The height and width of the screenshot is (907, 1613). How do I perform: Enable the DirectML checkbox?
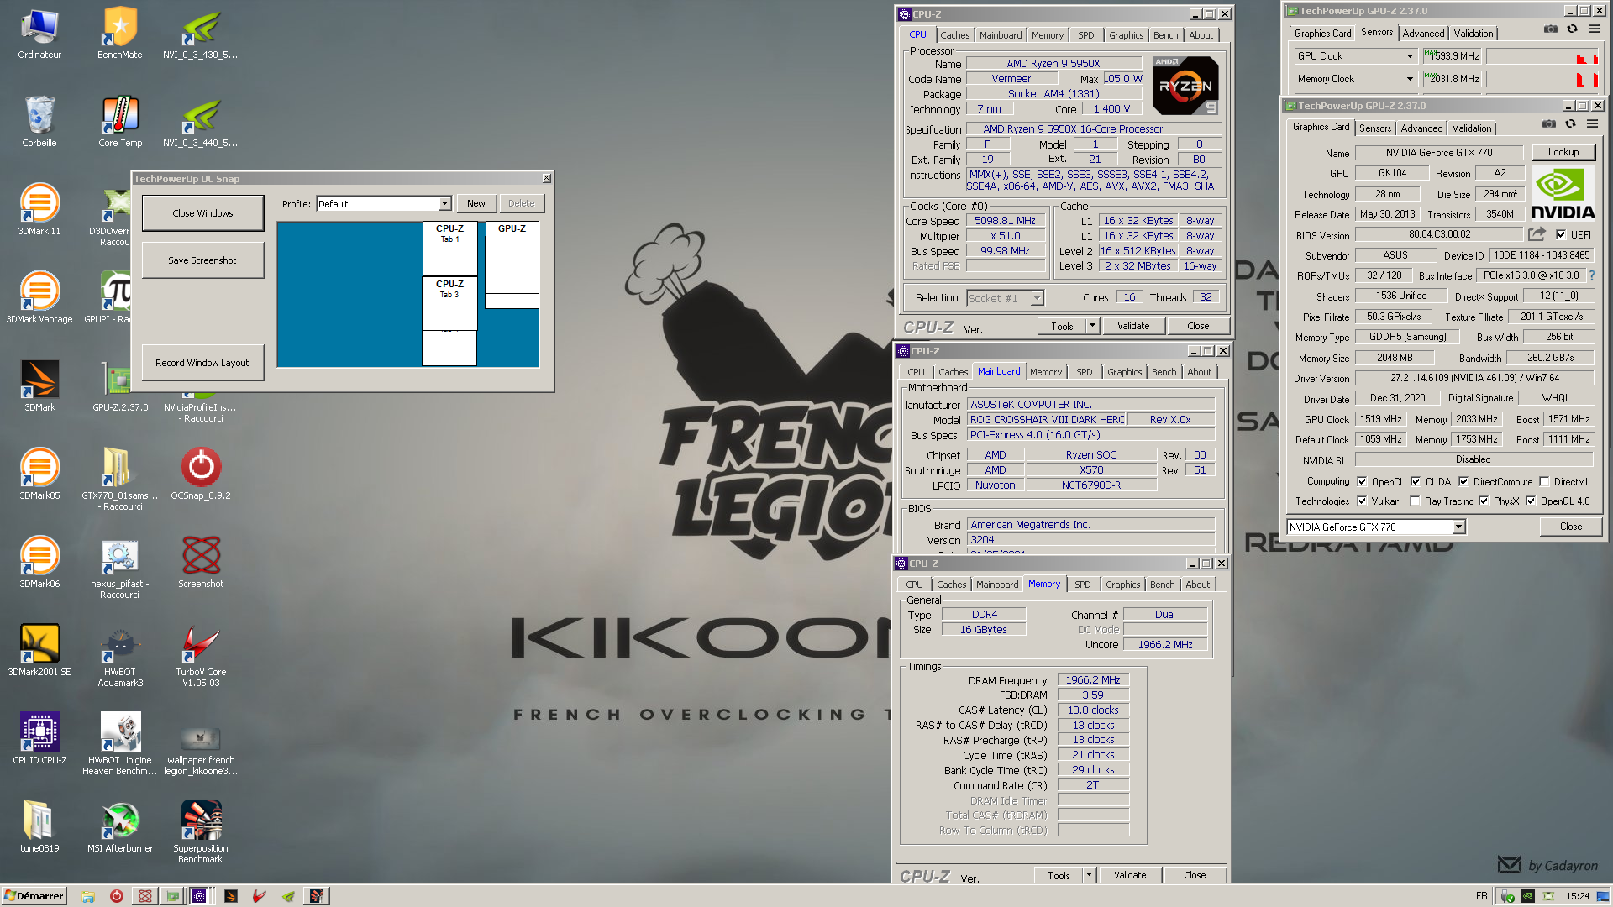[x=1544, y=482]
